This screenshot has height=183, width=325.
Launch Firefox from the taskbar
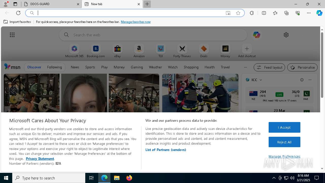tap(129, 178)
